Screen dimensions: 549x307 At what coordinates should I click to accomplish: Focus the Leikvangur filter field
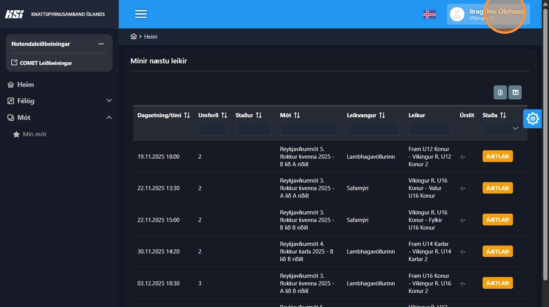tap(373, 129)
